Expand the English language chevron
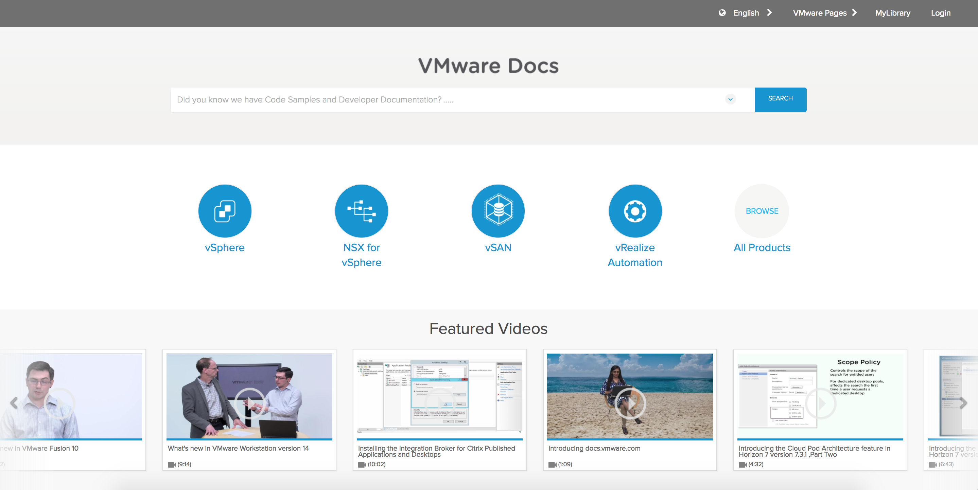Image resolution: width=978 pixels, height=490 pixels. point(770,13)
